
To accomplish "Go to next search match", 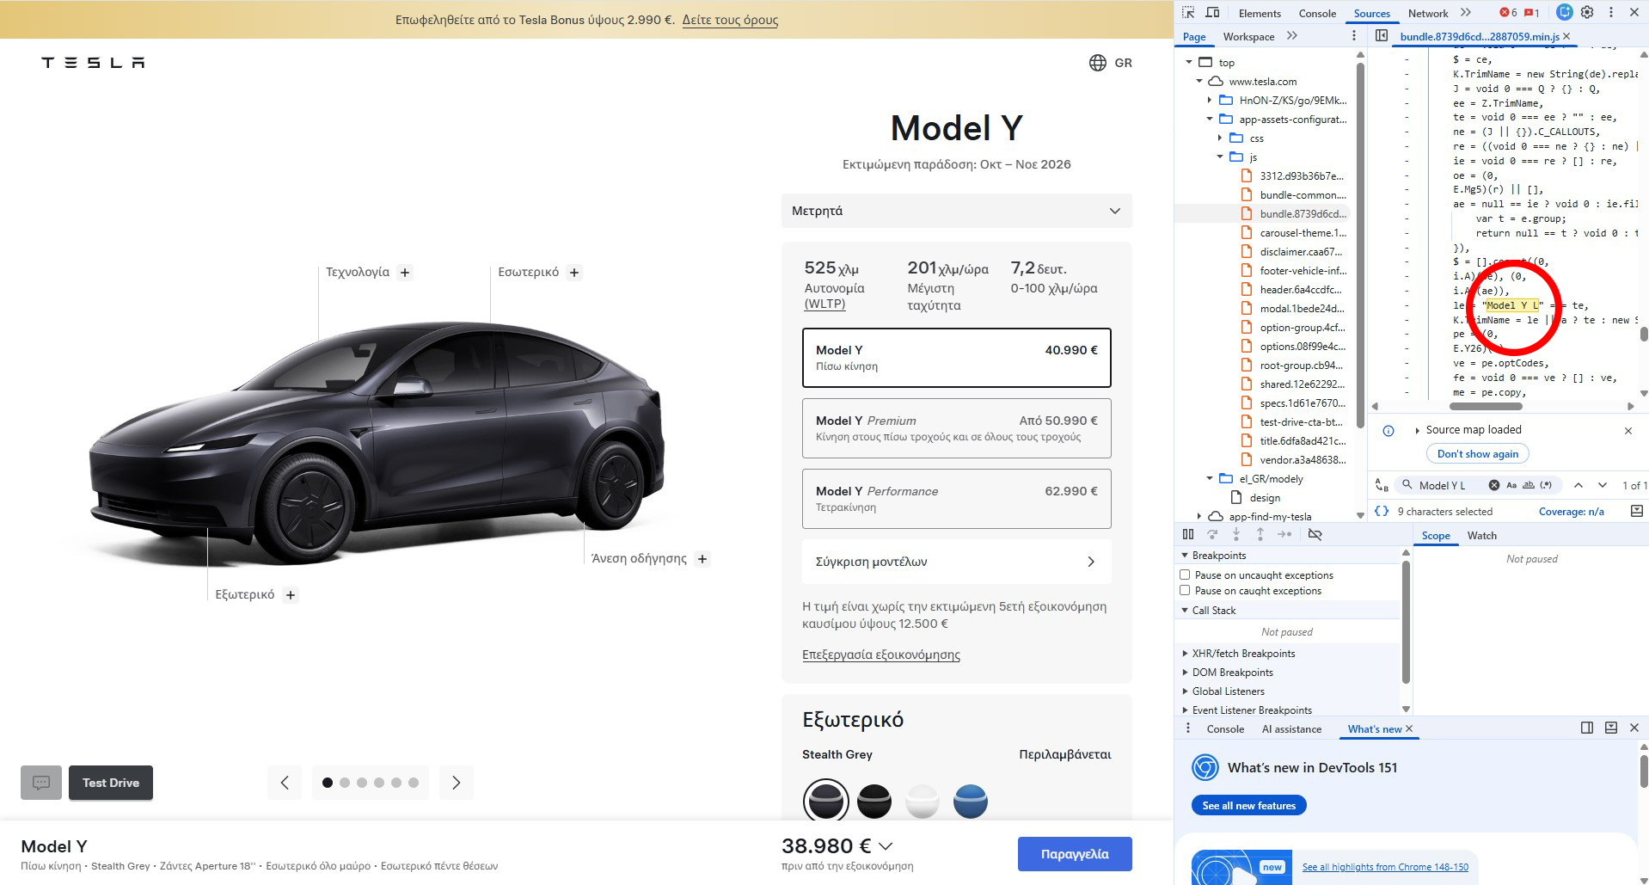I will pos(1602,485).
